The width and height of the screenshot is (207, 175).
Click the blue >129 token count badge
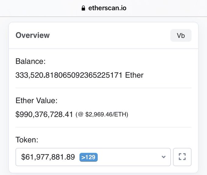click(x=88, y=157)
